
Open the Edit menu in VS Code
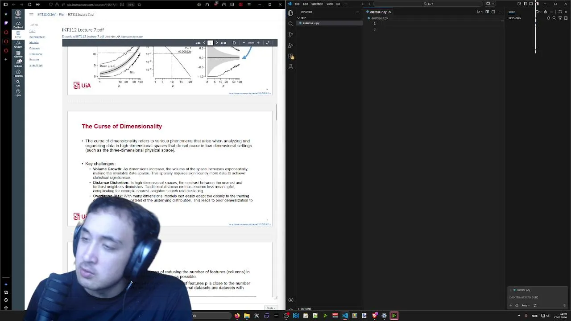[x=305, y=4]
